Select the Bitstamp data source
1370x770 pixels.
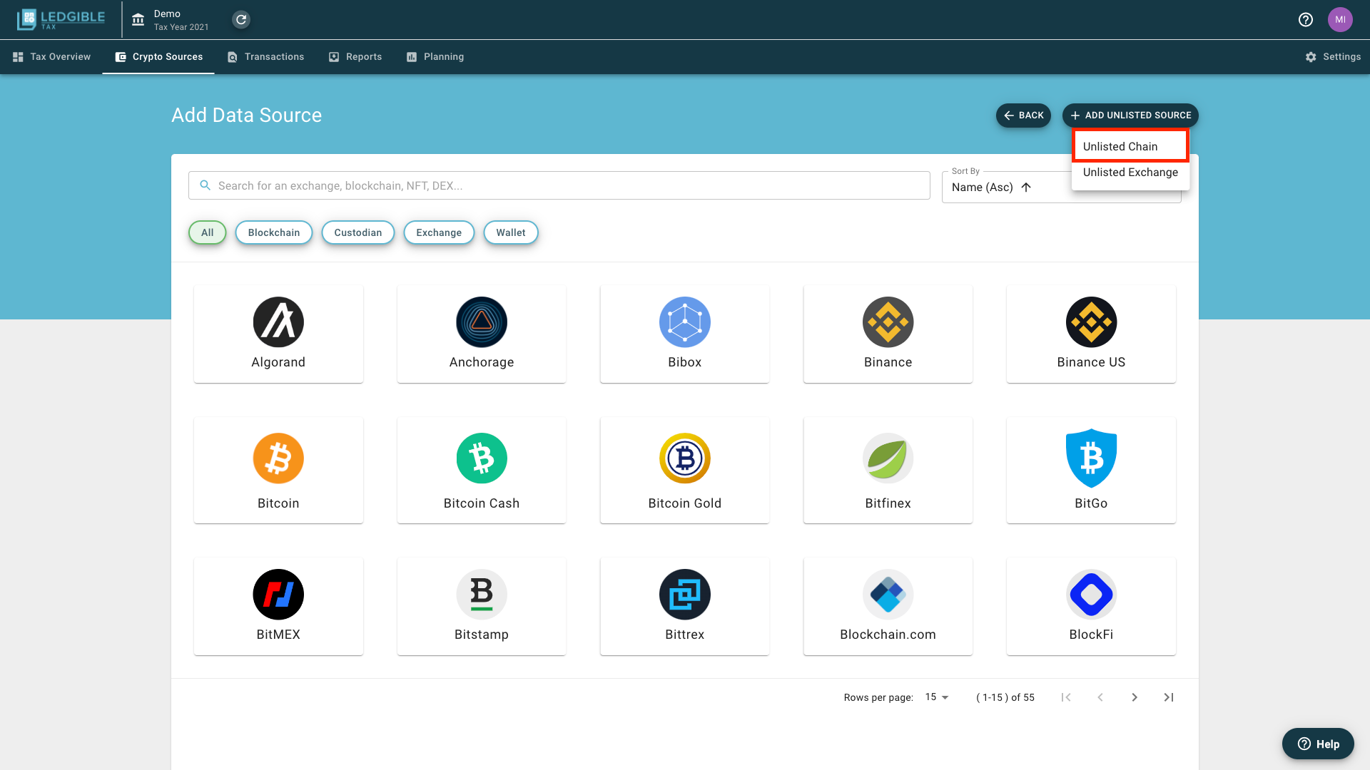482,606
